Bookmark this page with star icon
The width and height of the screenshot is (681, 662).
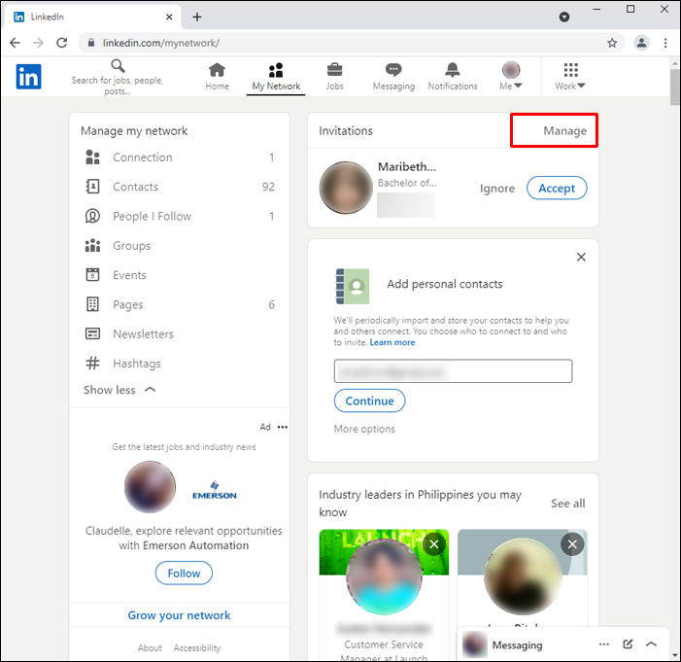[612, 43]
